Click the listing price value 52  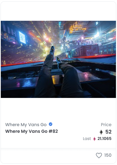pyautogui.click(x=108, y=132)
